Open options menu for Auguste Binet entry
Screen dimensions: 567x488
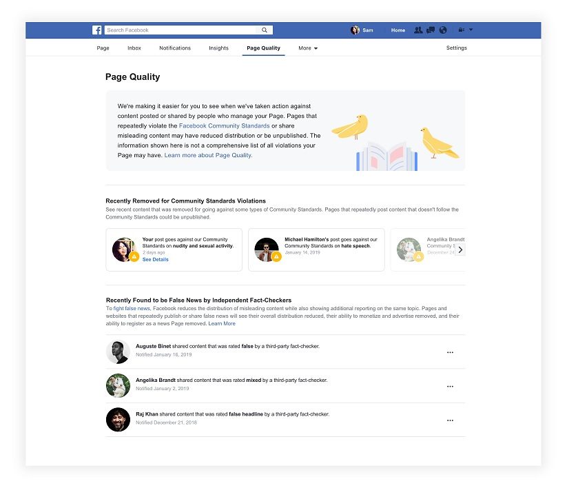[450, 352]
